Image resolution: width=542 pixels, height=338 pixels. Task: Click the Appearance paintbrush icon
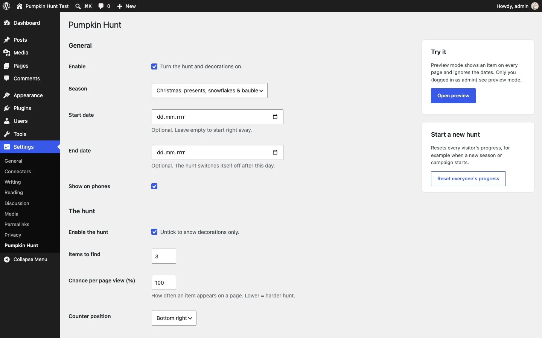(x=7, y=95)
